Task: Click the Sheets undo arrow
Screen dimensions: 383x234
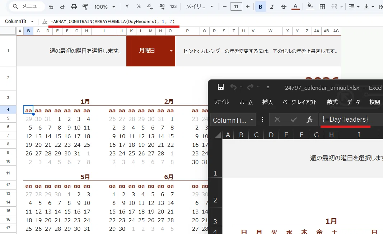Action: [x=51, y=7]
